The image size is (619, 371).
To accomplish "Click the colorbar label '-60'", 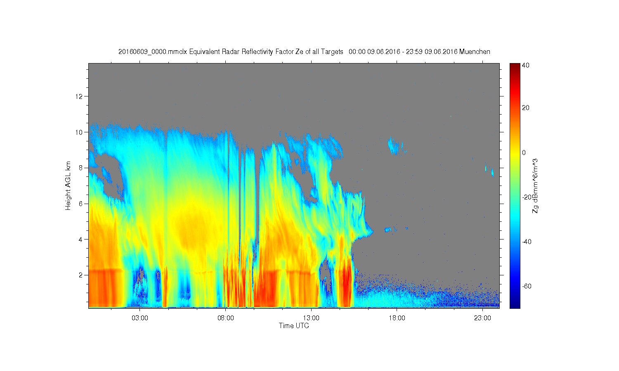I will 526,286.
